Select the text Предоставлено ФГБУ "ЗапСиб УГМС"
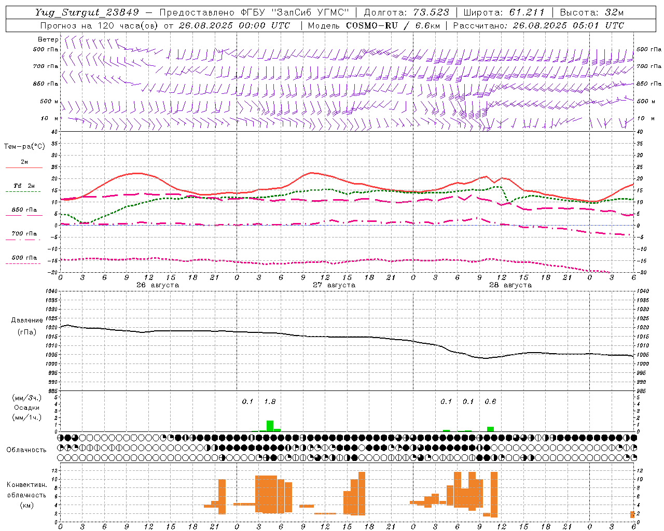 (x=254, y=12)
